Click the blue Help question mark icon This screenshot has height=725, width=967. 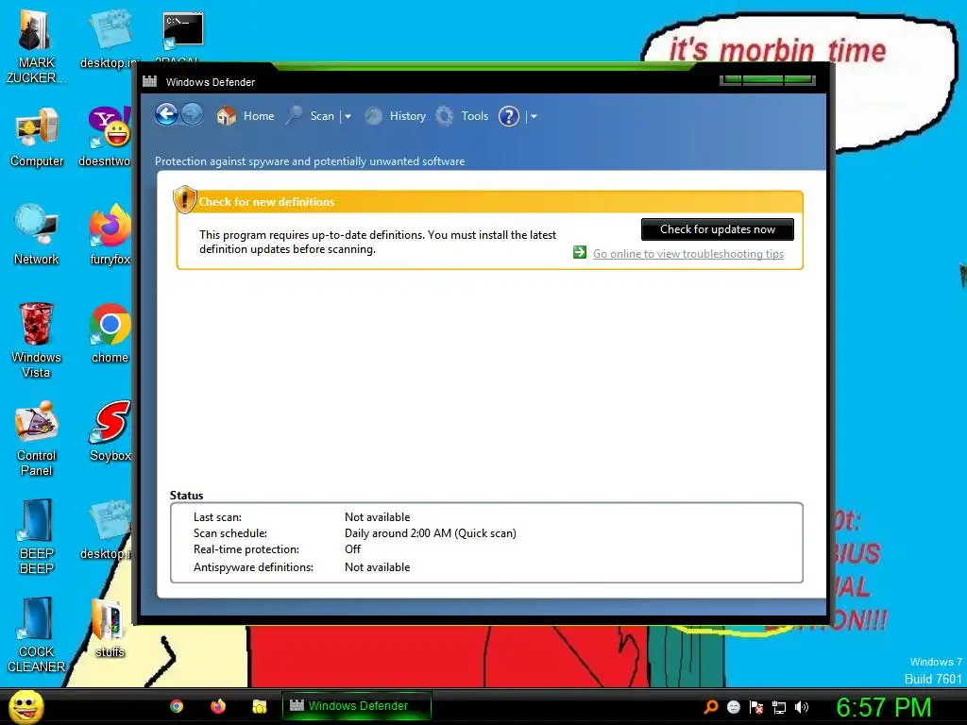click(x=509, y=116)
